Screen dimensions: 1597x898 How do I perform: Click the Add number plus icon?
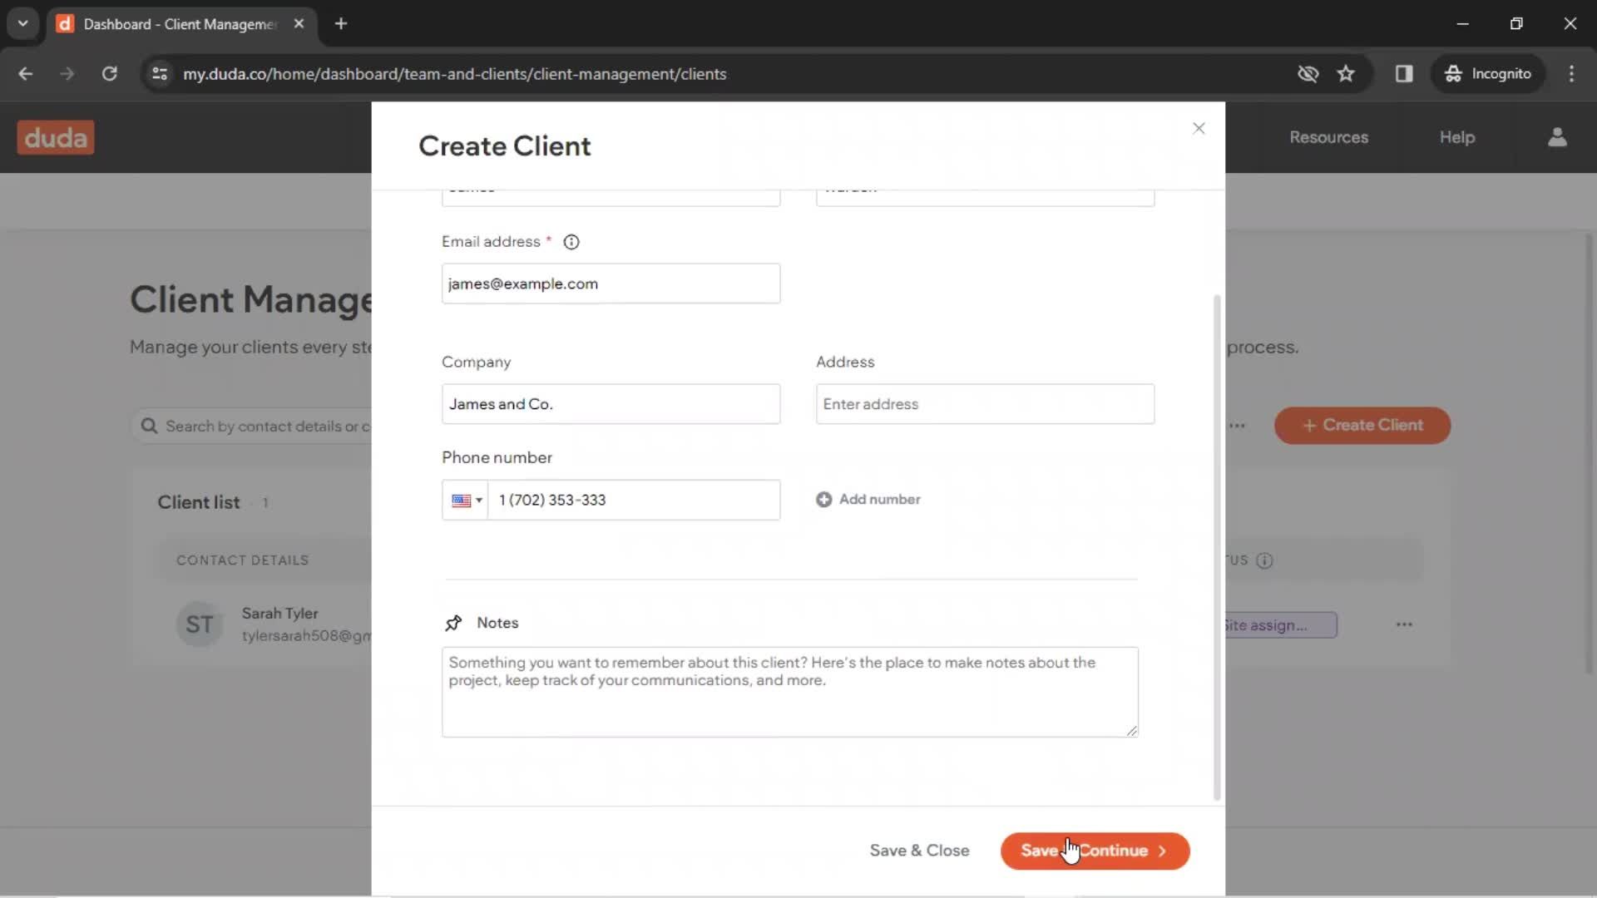click(823, 500)
